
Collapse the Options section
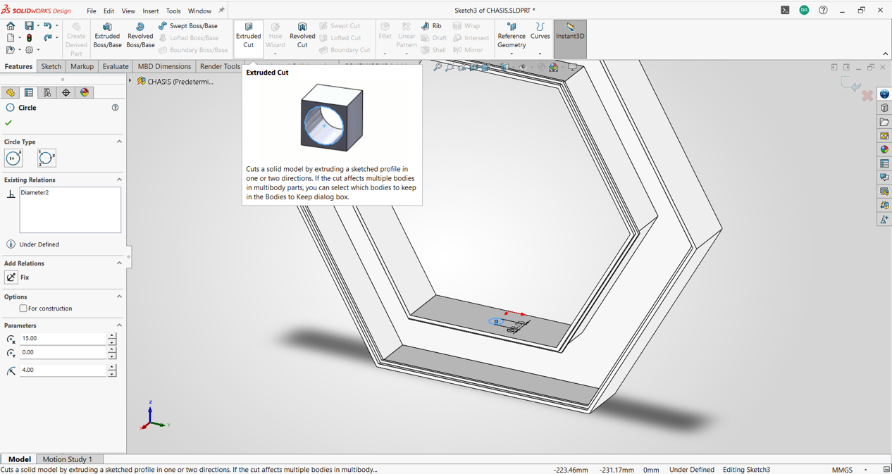point(119,297)
